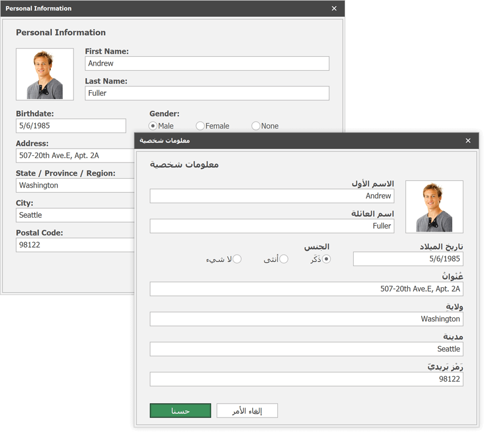Click the City field containing Seattle
The image size is (484, 432).
coord(71,215)
